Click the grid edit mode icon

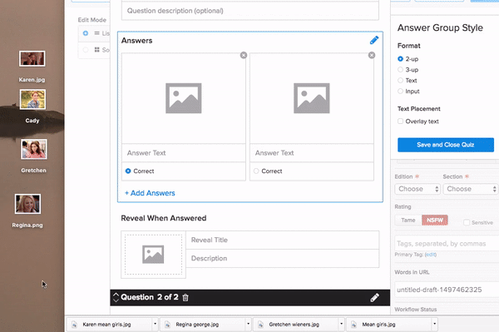click(x=96, y=50)
